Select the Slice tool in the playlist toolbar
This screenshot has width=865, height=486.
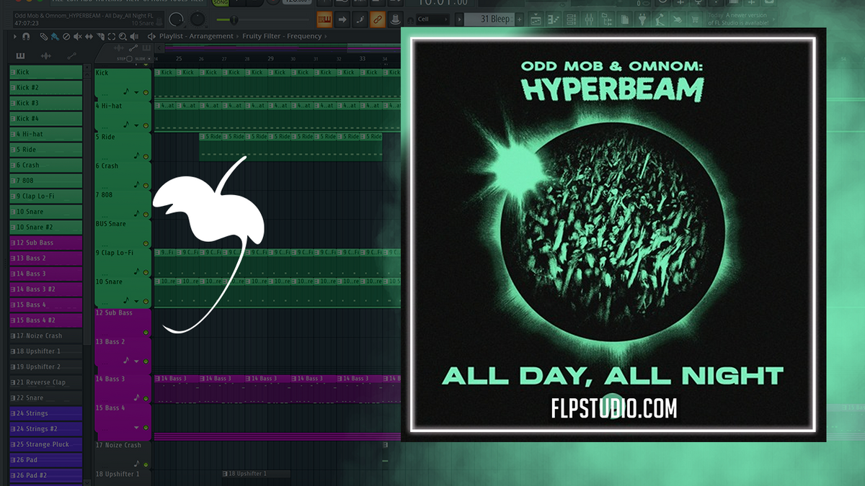click(101, 37)
